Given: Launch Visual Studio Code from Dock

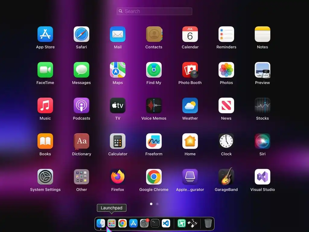Looking at the screenshot, I should tap(166, 223).
